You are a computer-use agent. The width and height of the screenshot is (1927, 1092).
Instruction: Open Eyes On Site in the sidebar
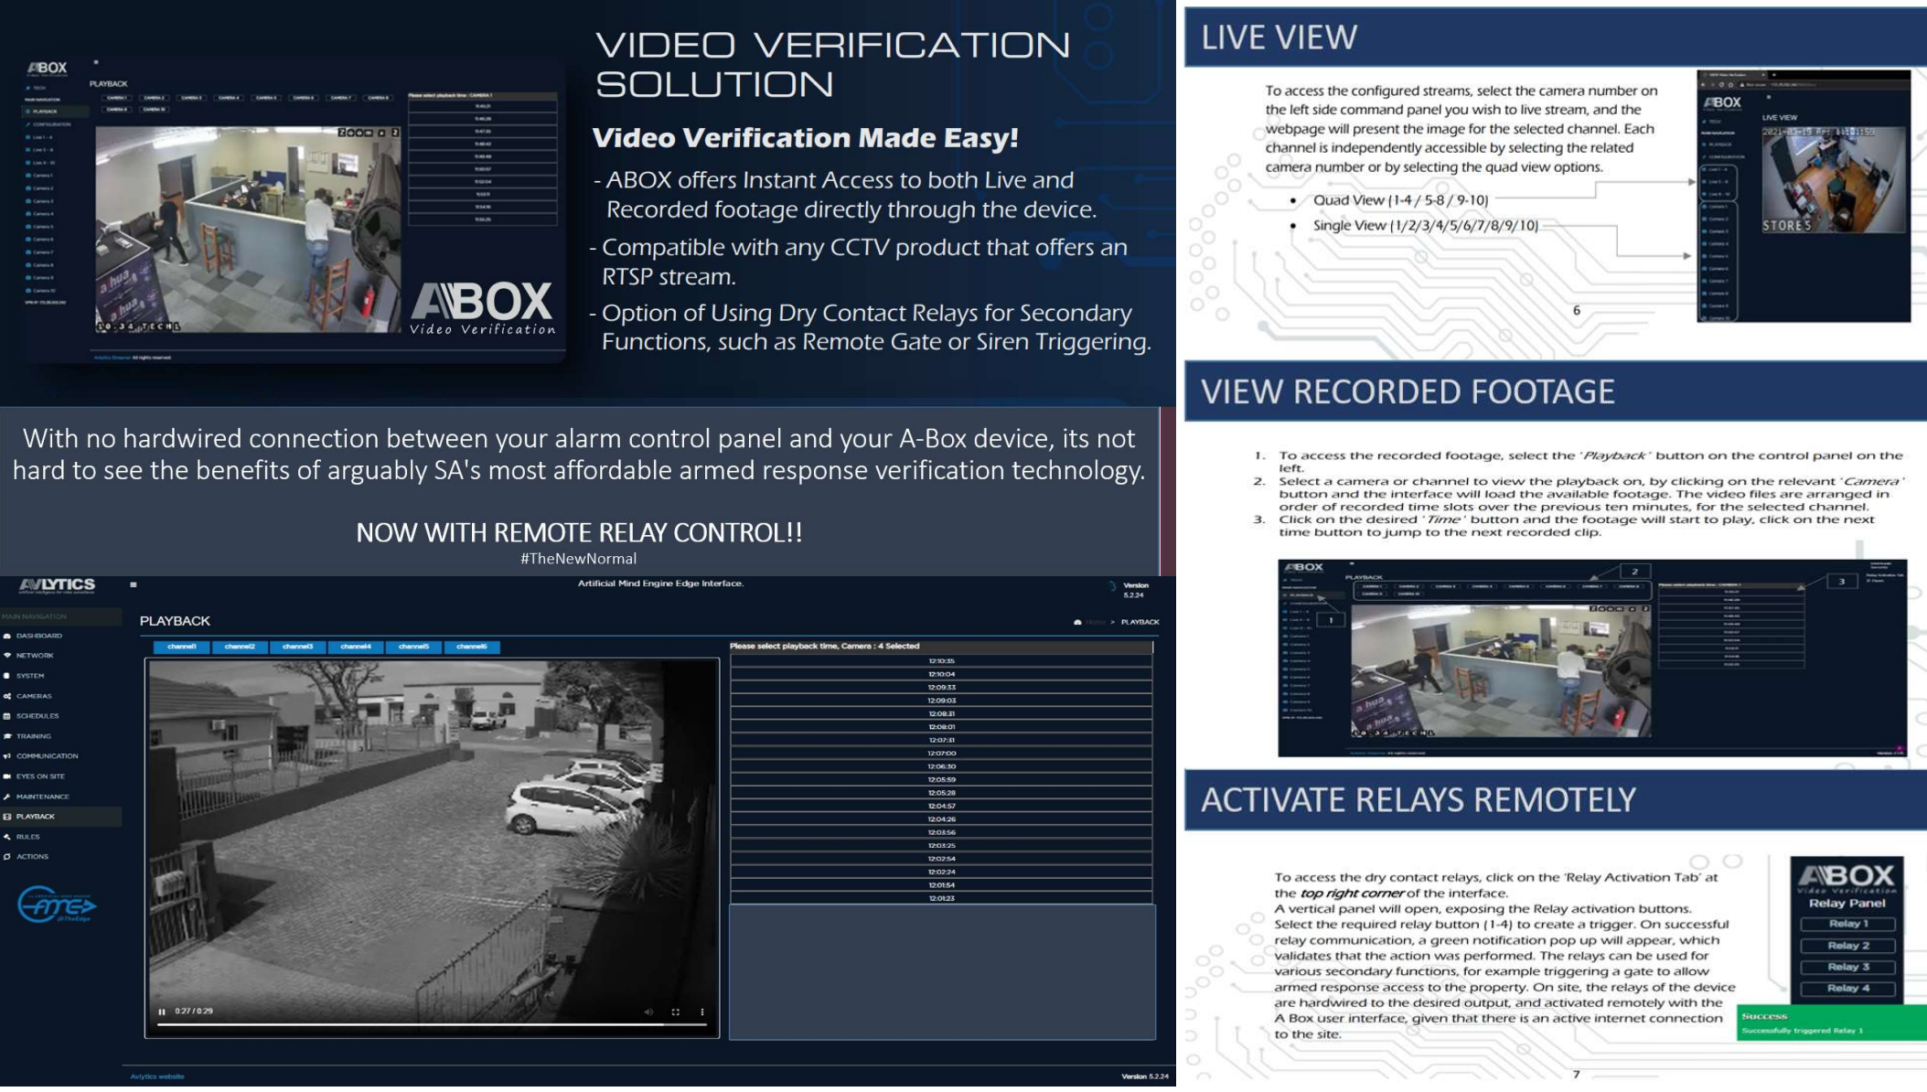(40, 776)
